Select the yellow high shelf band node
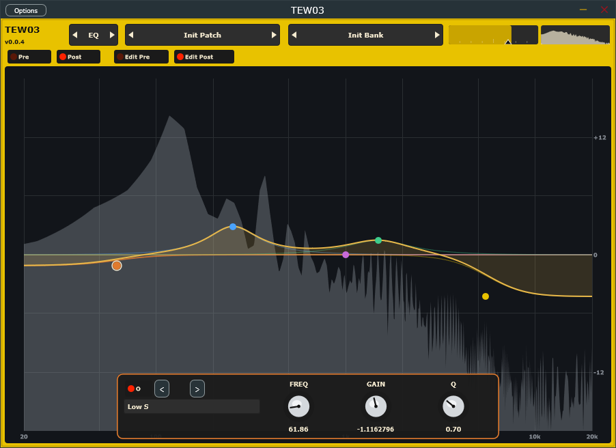The width and height of the screenshot is (616, 448). click(x=486, y=296)
